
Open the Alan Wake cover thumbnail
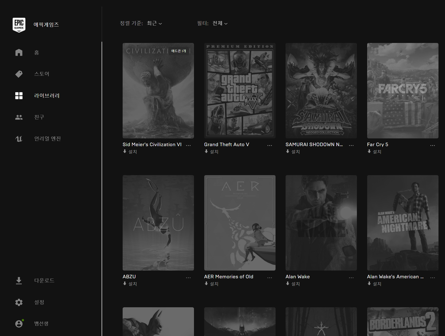[321, 223]
